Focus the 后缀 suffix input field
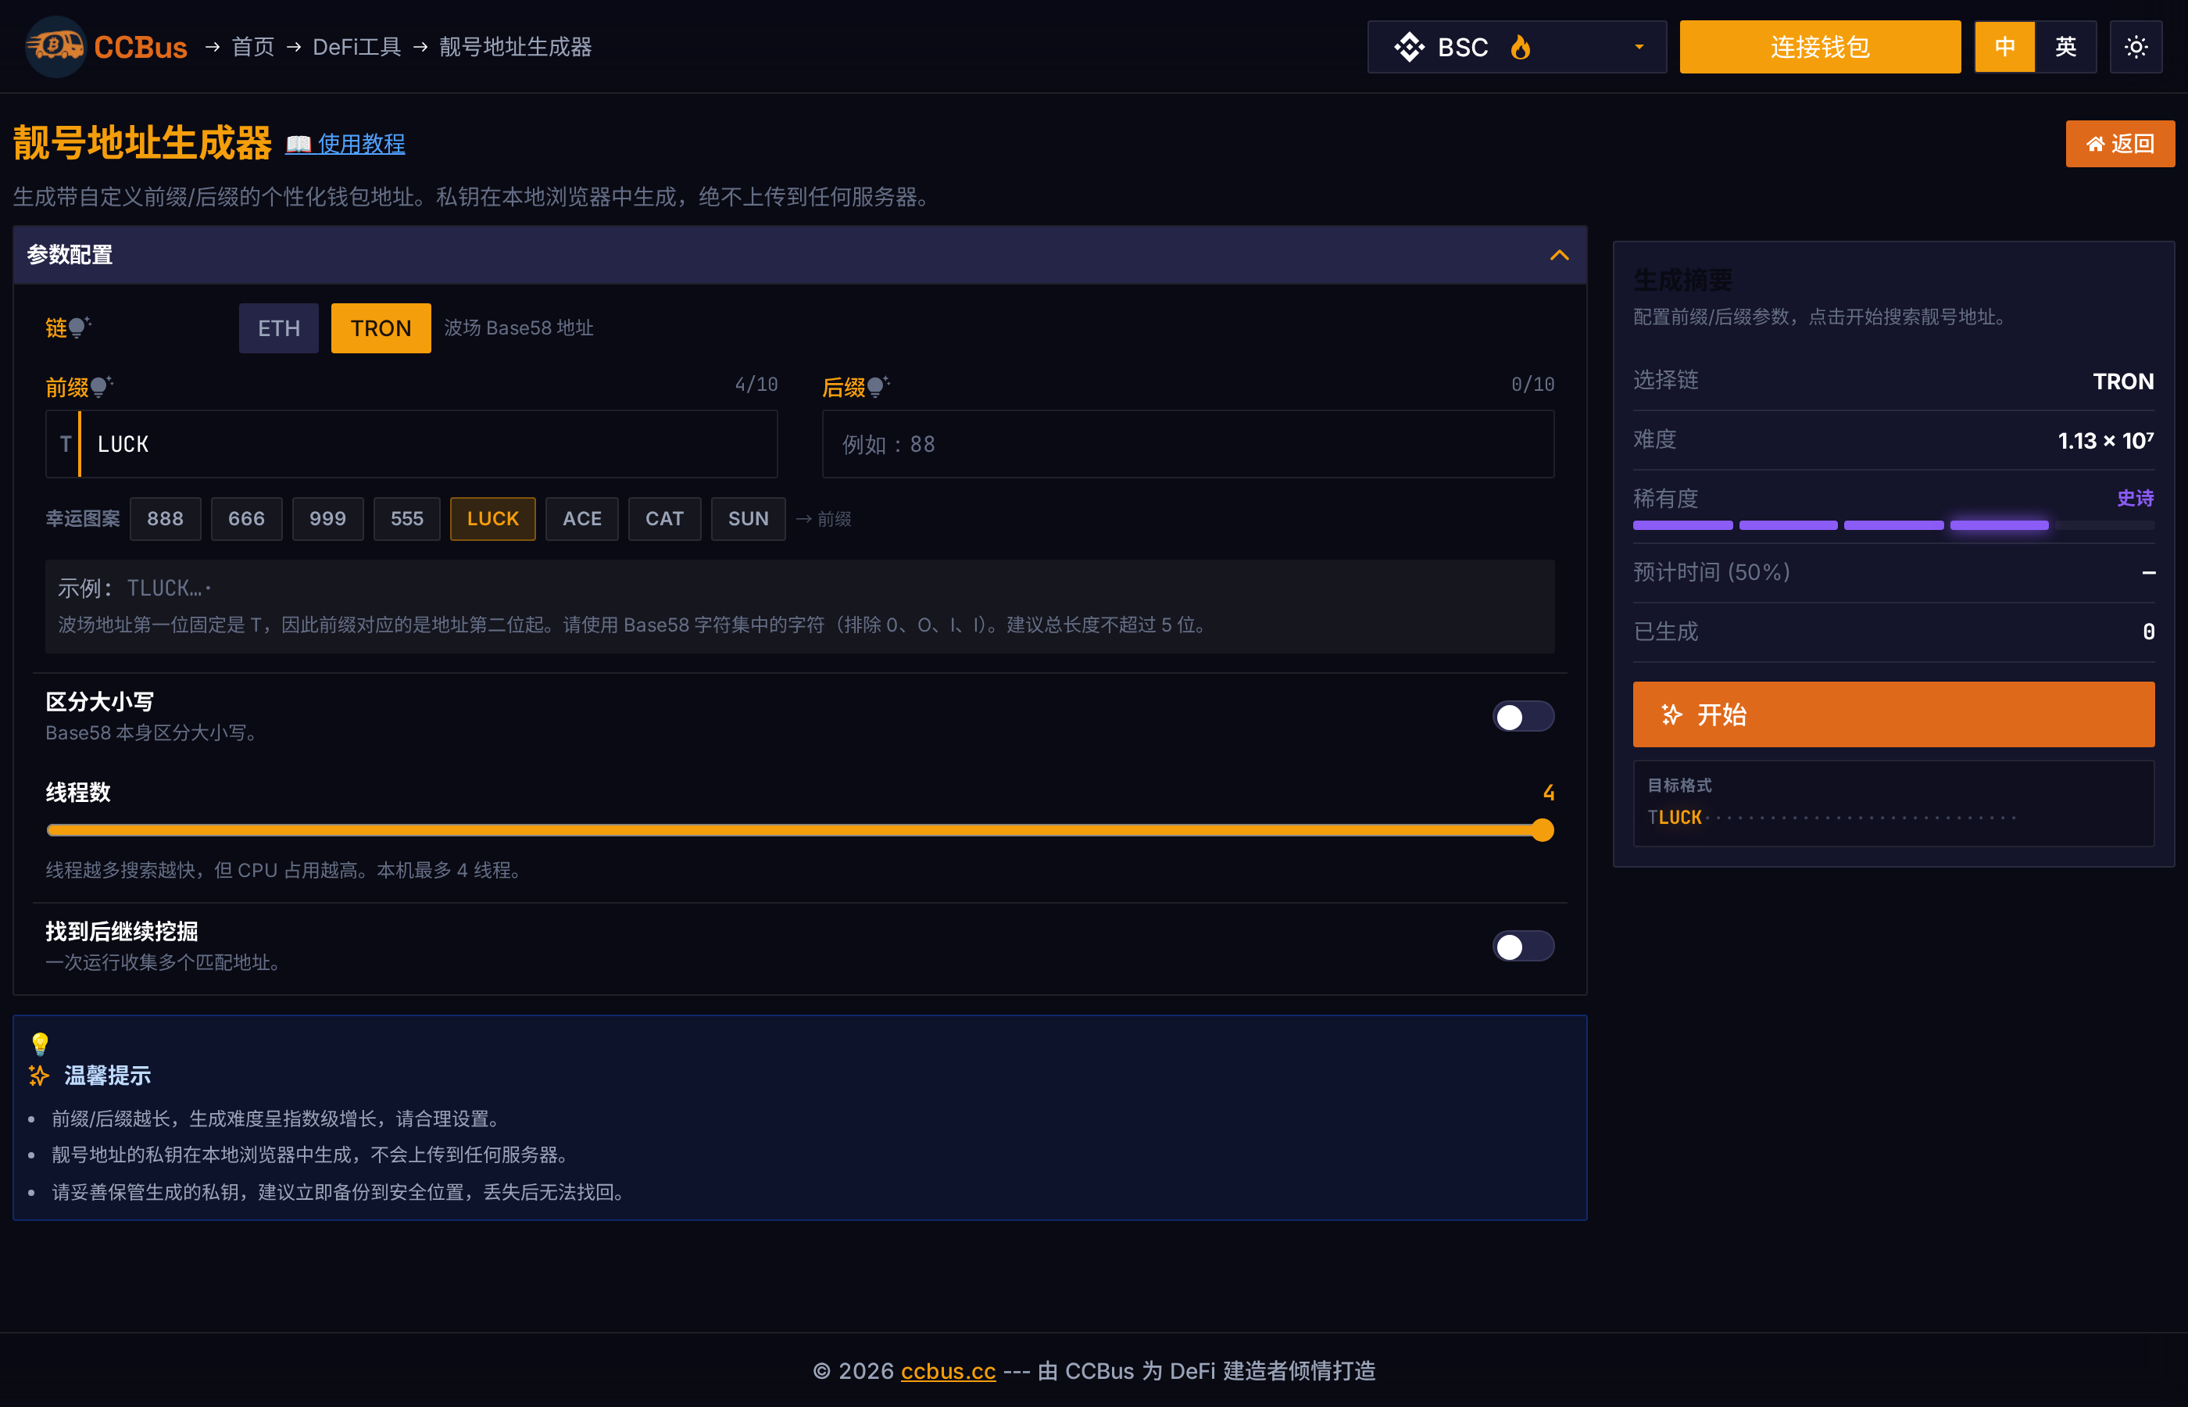The height and width of the screenshot is (1407, 2188). point(1188,444)
